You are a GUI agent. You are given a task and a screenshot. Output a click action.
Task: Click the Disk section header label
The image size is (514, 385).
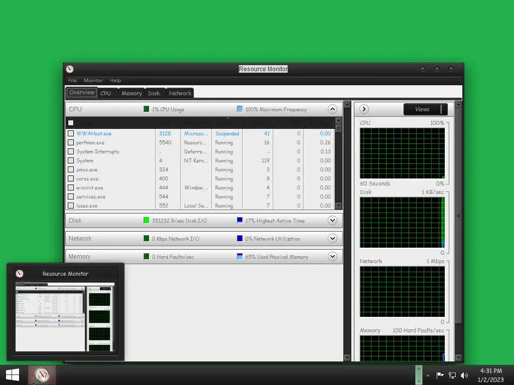click(x=75, y=221)
